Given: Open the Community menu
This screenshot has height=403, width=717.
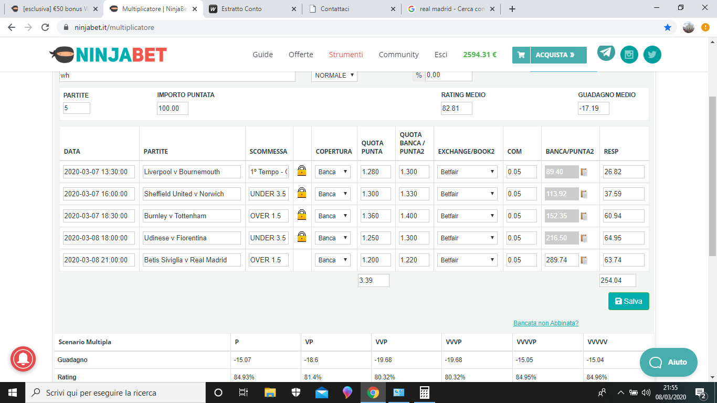Looking at the screenshot, I should click(x=399, y=55).
